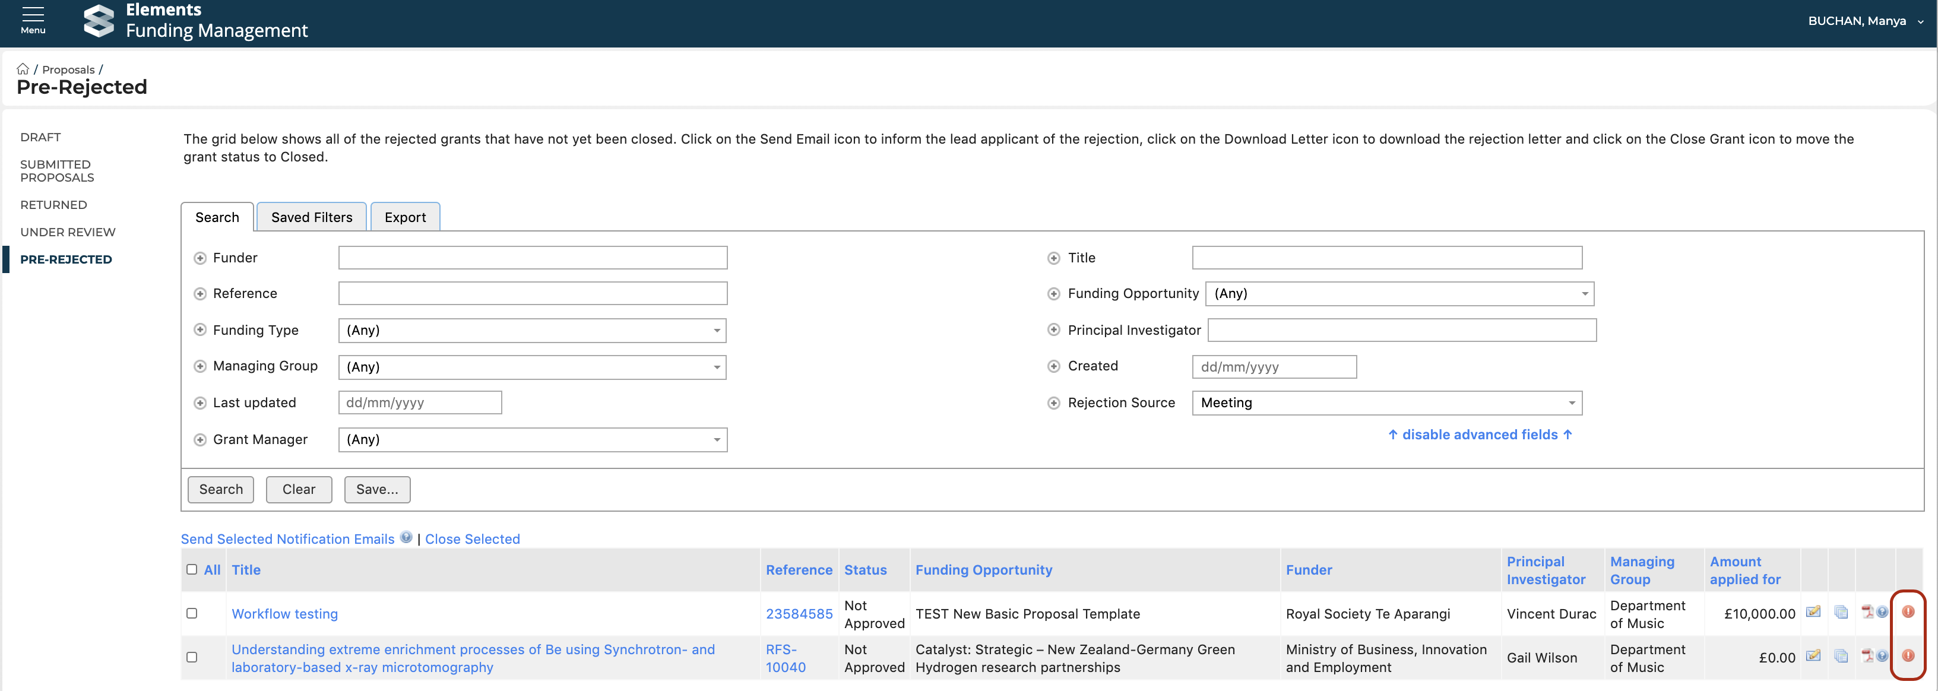Expand the Funding Opportunity dropdown

click(x=1399, y=294)
